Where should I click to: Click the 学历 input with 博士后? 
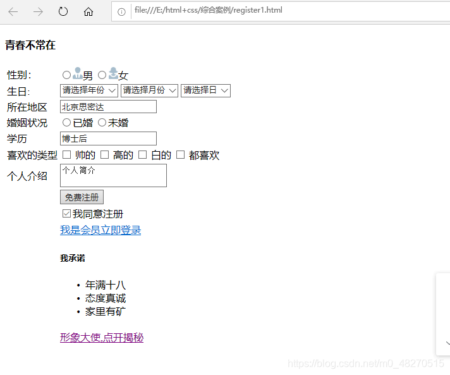[108, 138]
